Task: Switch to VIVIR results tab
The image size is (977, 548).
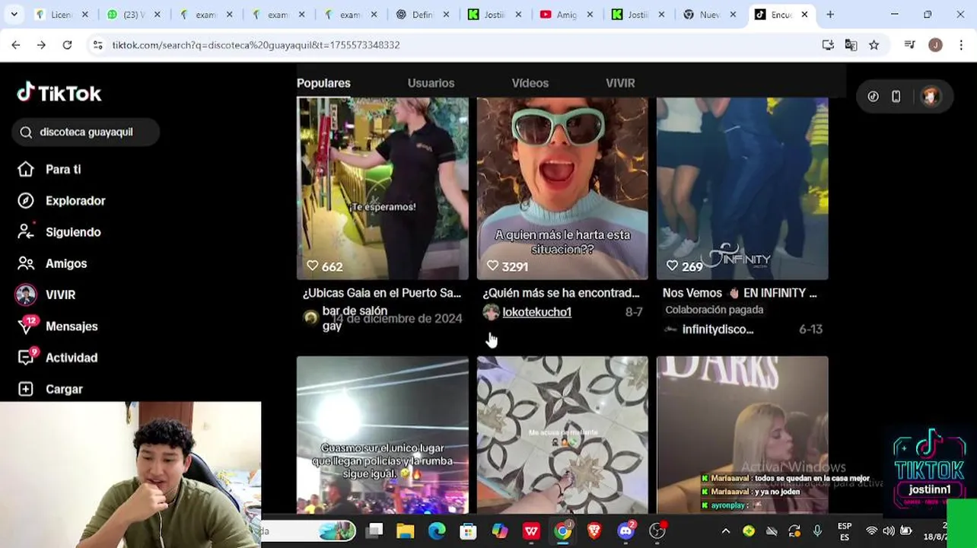Action: tap(620, 83)
